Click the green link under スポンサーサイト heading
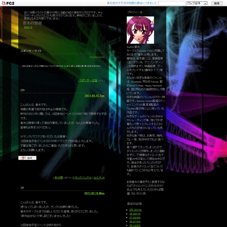The image size is (227, 227). (x=97, y=57)
